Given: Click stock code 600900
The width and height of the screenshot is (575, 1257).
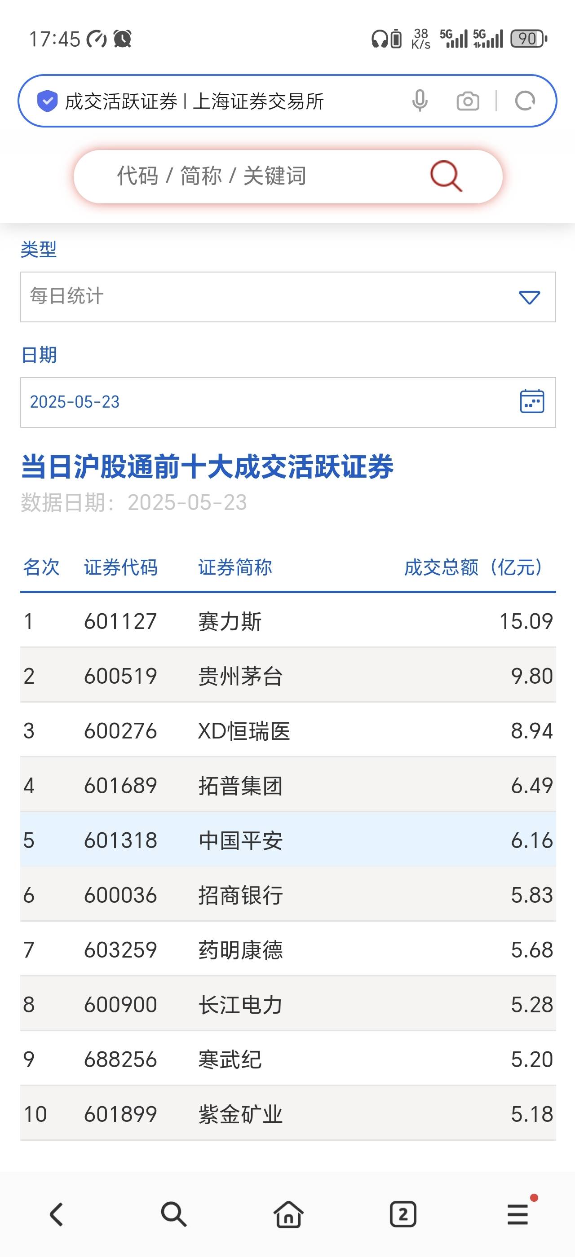Looking at the screenshot, I should (x=120, y=1004).
